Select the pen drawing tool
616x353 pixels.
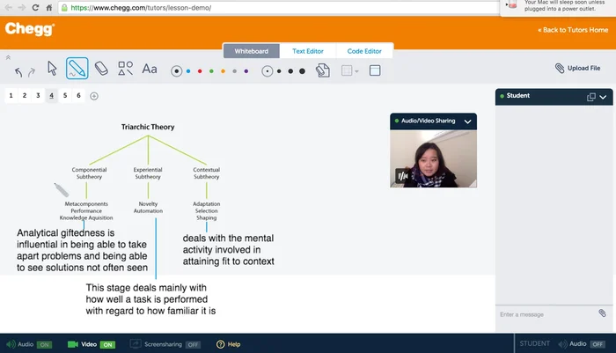[x=77, y=69]
